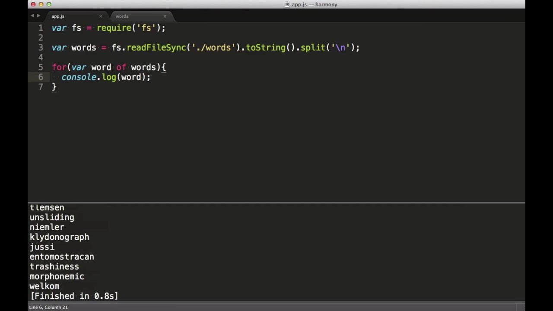Click 'split' method on line 3
The height and width of the screenshot is (311, 553).
tap(313, 48)
